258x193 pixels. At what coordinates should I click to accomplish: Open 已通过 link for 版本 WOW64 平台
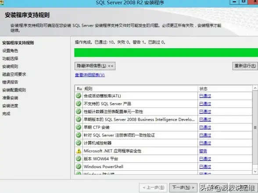205,159
